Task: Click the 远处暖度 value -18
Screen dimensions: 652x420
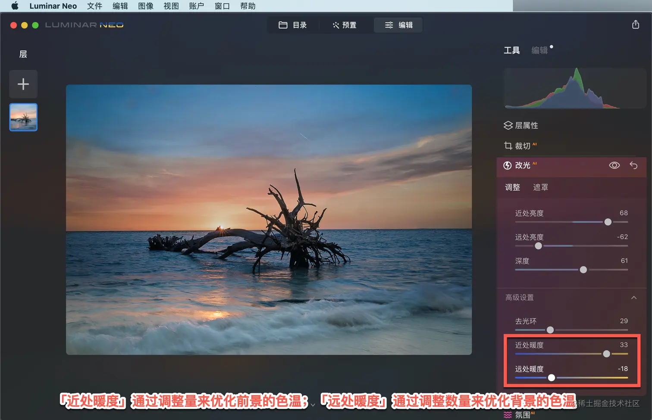Action: 623,369
